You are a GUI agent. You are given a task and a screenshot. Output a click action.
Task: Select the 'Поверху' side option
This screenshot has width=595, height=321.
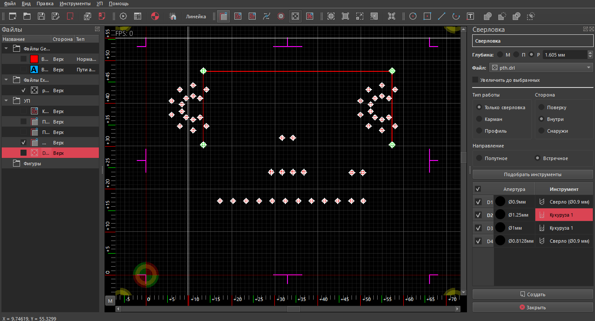[x=542, y=107]
